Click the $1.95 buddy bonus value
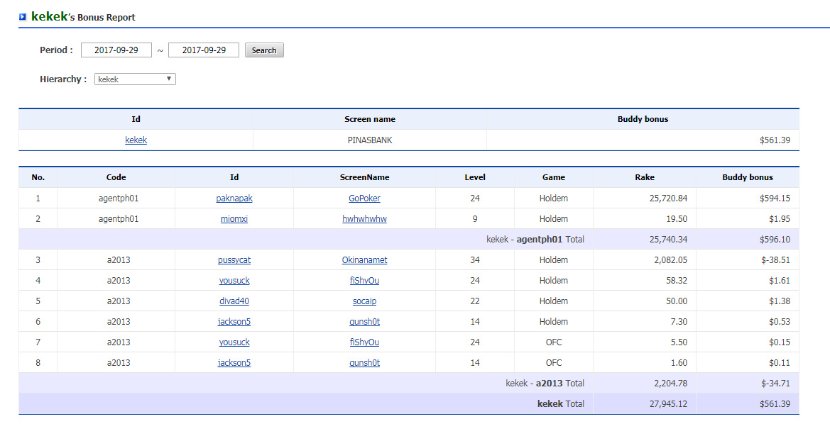The width and height of the screenshot is (830, 436). click(780, 219)
